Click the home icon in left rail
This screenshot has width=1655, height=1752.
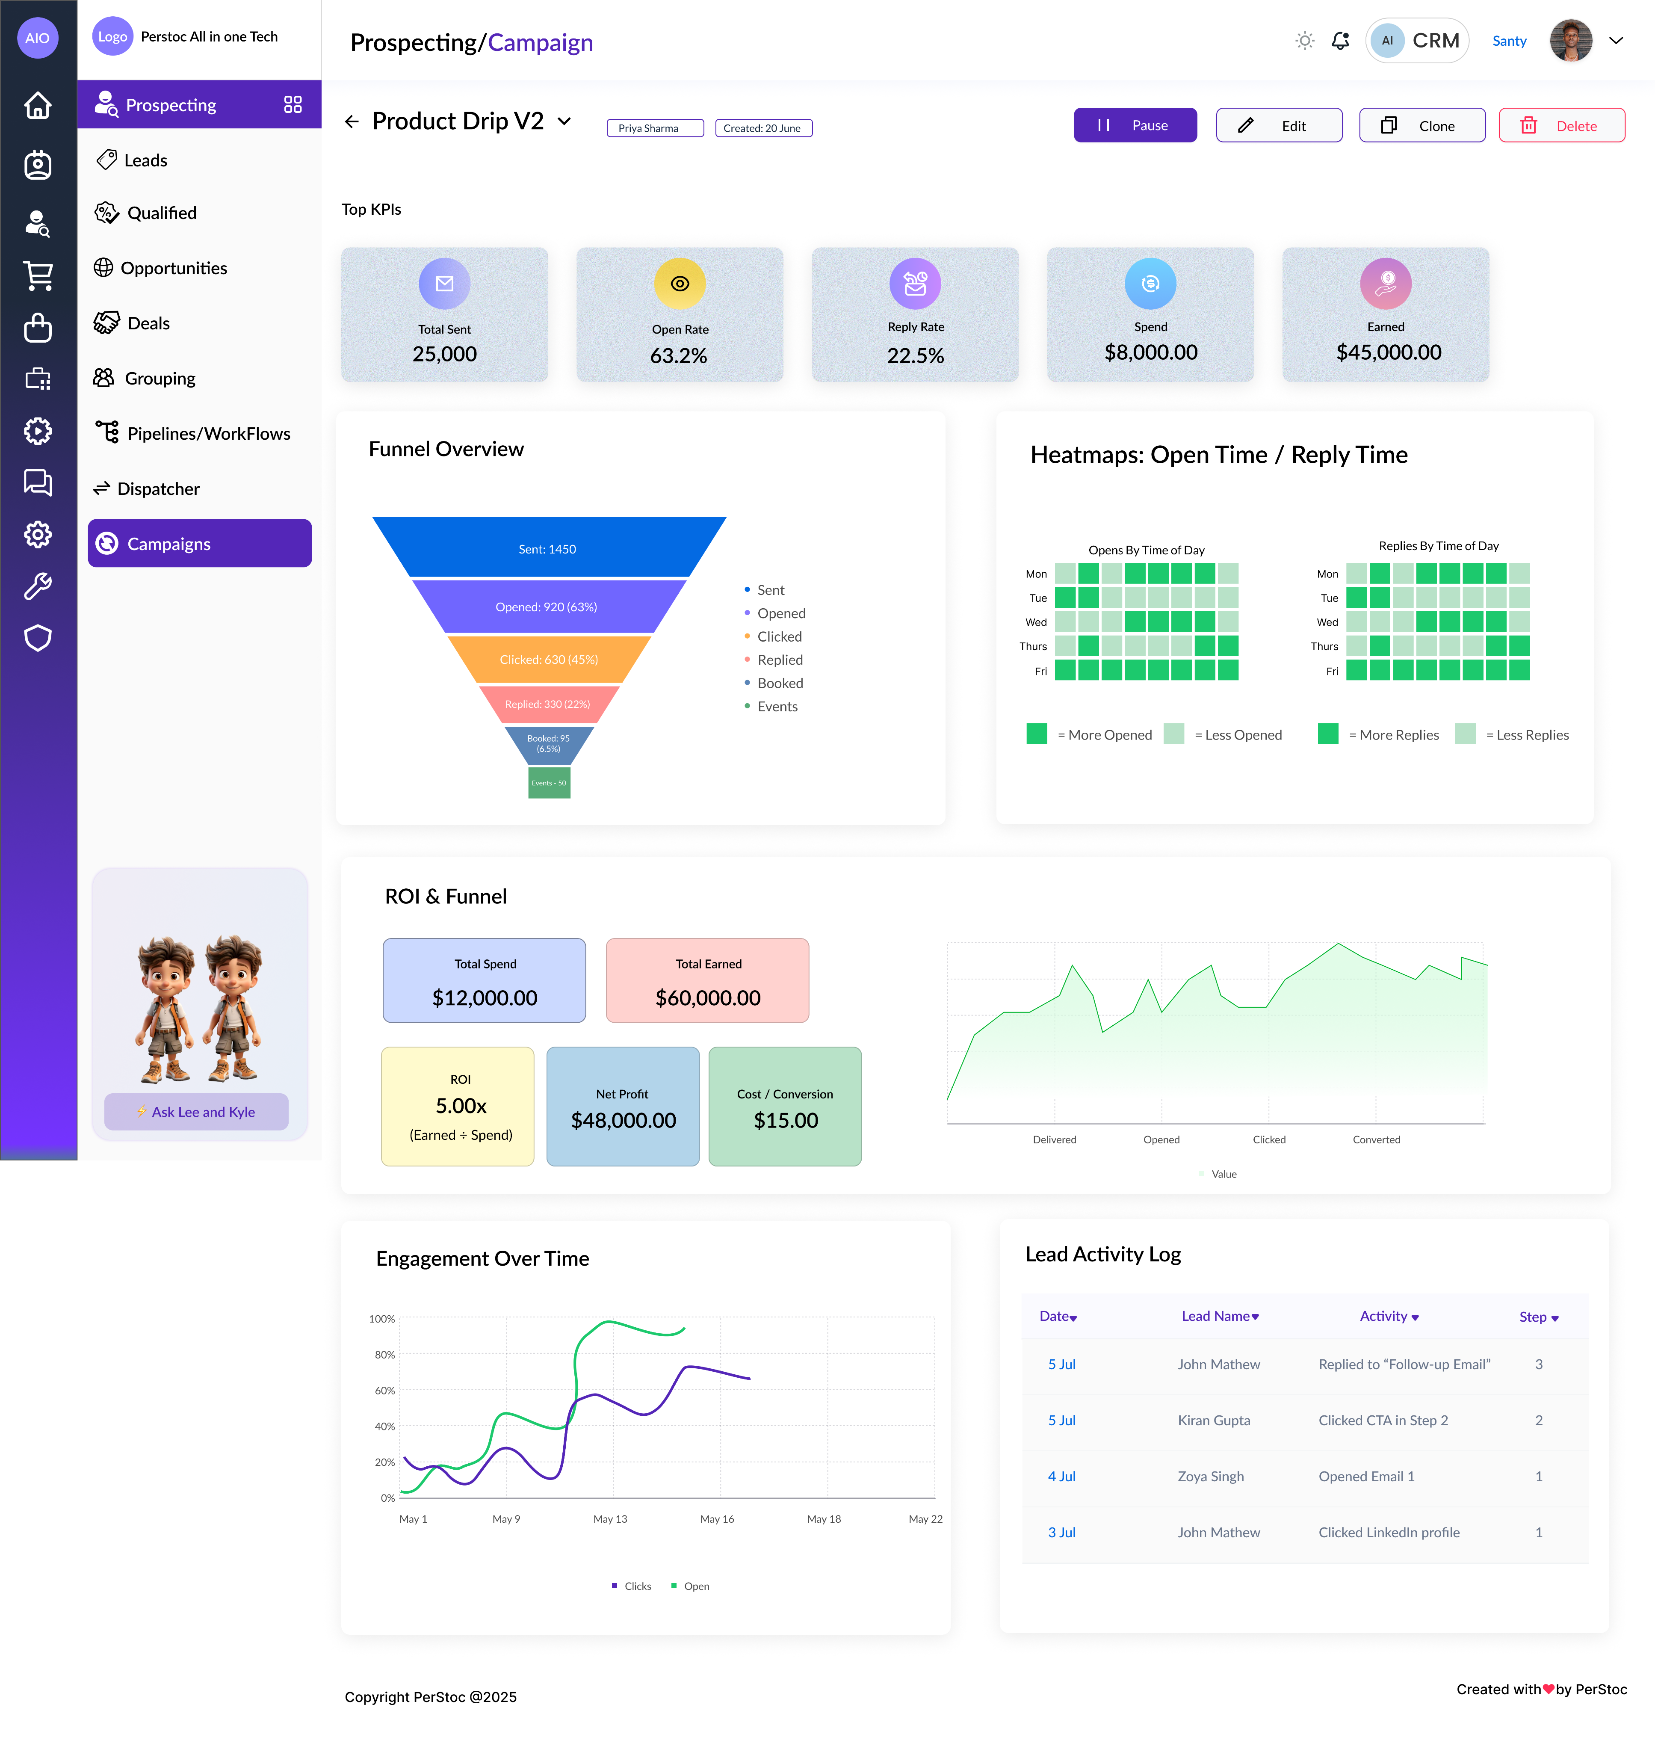point(38,106)
